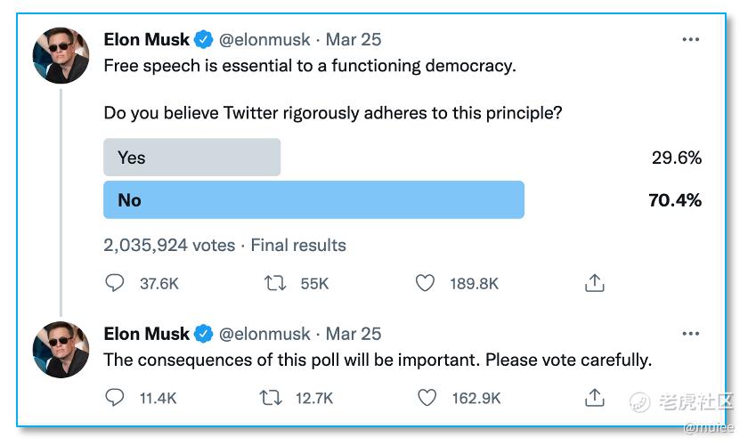Share the free speech poll tweet
Image resolution: width=748 pixels, height=445 pixels.
(x=594, y=283)
